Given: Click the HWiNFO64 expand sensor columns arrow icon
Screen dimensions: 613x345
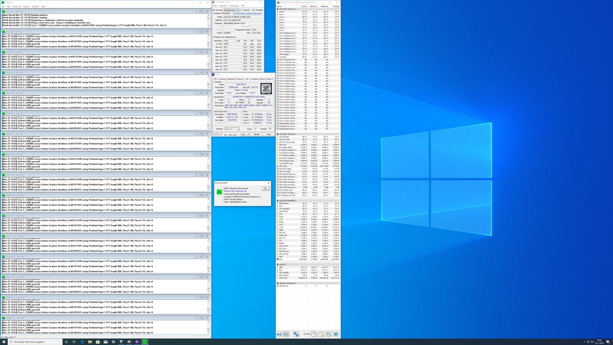Looking at the screenshot, I should coord(279,334).
